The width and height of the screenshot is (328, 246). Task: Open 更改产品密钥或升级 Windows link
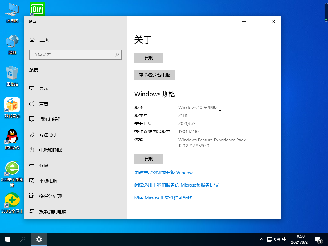tap(164, 173)
